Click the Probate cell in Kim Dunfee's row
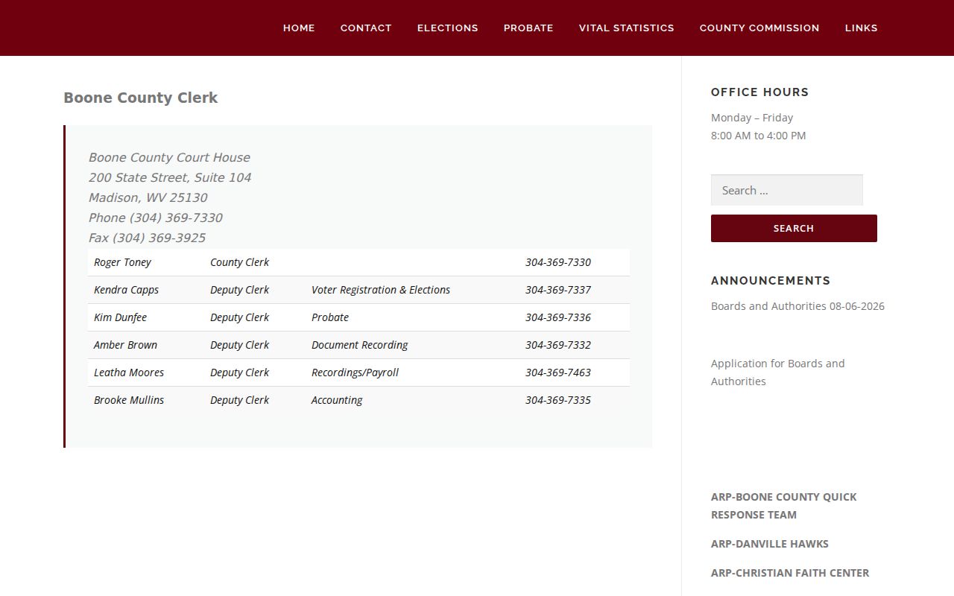Image resolution: width=954 pixels, height=596 pixels. [330, 317]
